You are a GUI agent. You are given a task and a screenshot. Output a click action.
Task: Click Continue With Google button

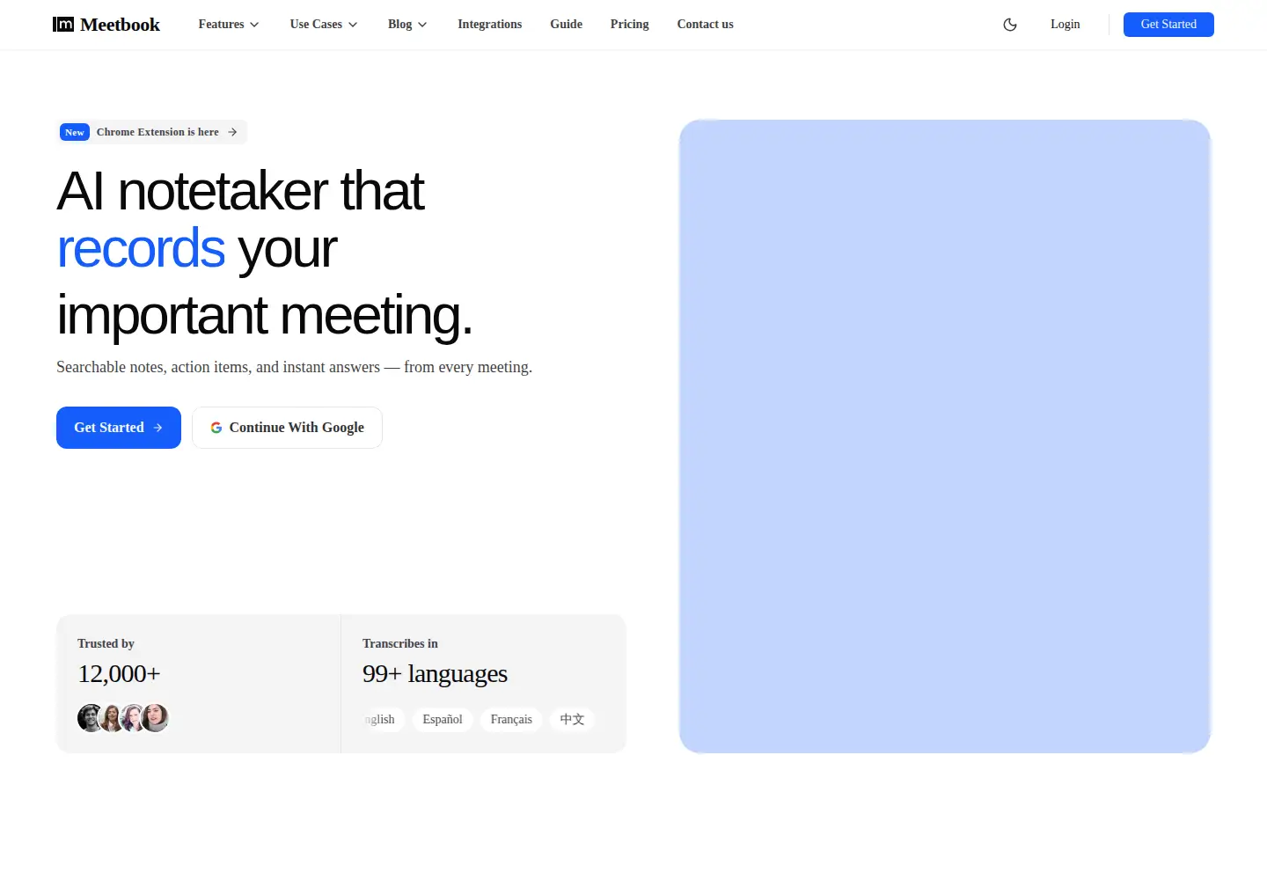[287, 428]
